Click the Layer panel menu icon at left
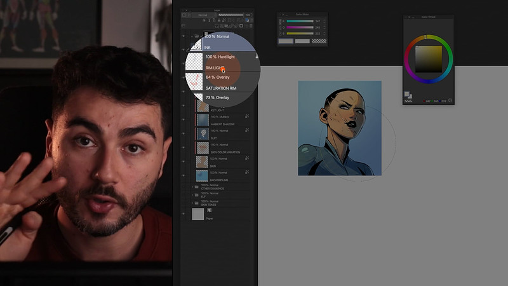This screenshot has height=286, width=508. [x=184, y=25]
